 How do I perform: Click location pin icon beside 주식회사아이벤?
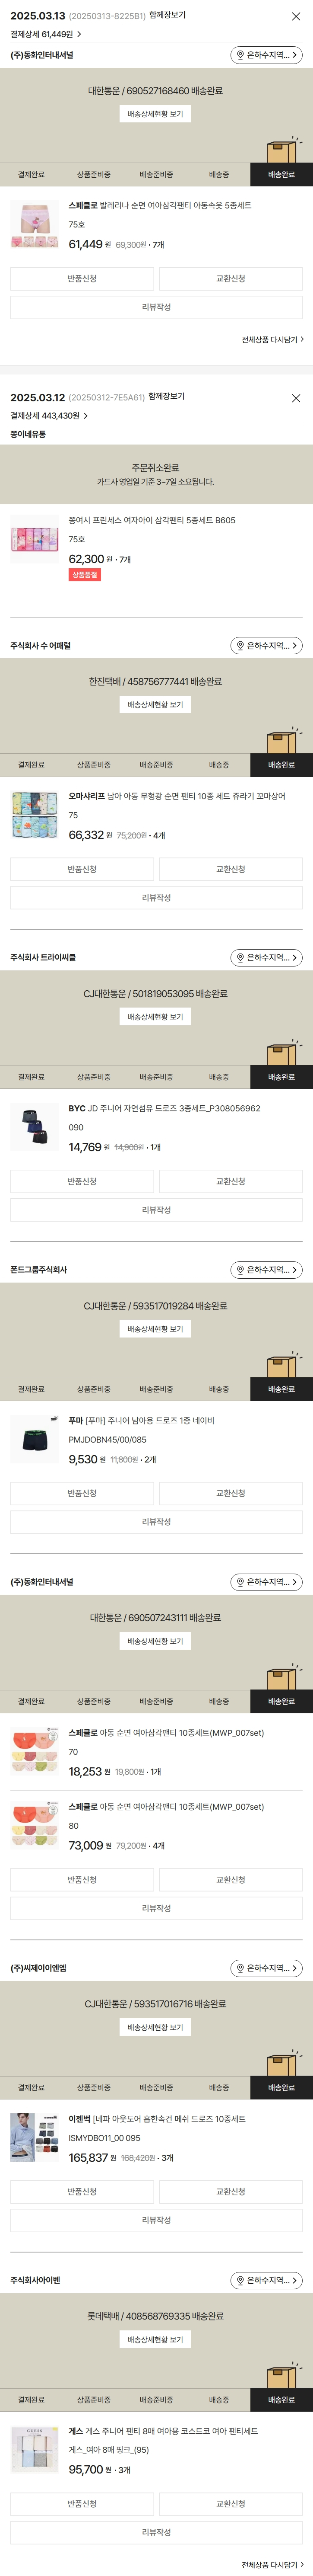click(240, 2280)
